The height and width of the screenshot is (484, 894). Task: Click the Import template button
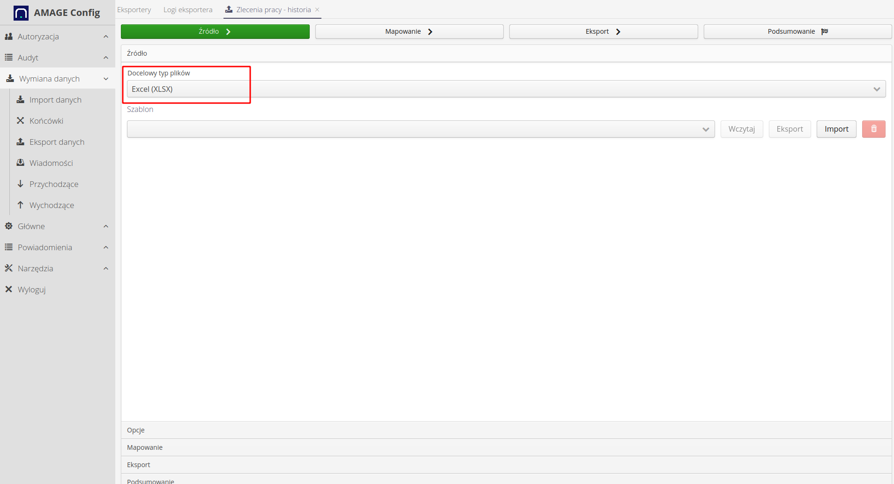click(x=836, y=129)
